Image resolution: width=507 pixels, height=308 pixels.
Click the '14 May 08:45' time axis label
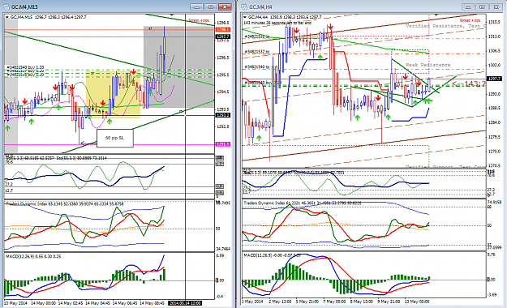pos(152,303)
